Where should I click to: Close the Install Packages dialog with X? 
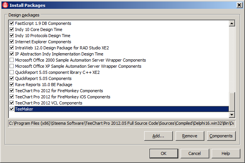pyautogui.click(x=239, y=5)
